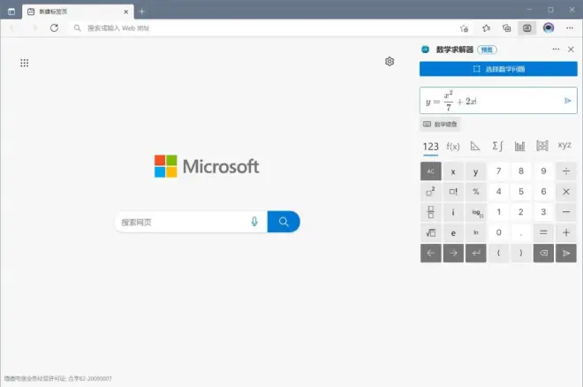Move cursor left with arrow key

[x=431, y=254]
